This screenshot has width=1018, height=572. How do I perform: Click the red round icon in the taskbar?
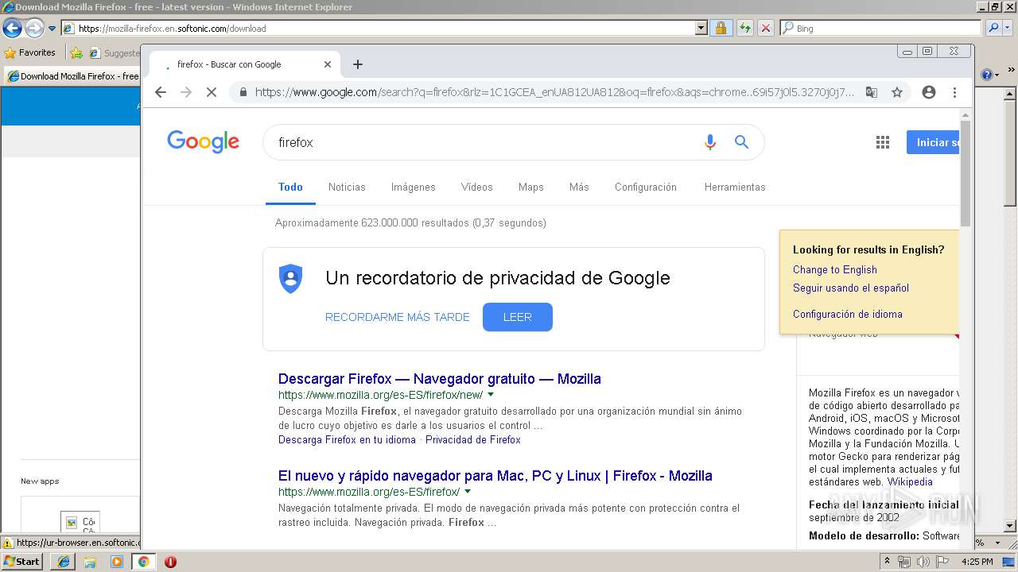(170, 562)
